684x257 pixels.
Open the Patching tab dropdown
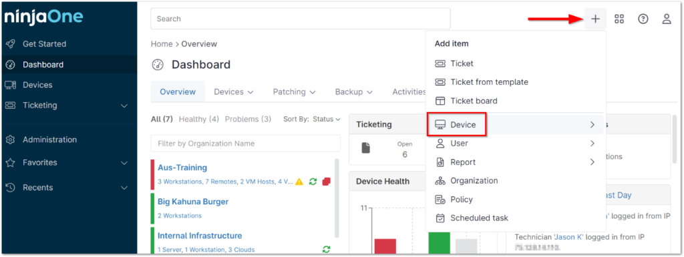click(295, 92)
